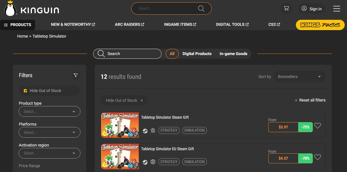The image size is (347, 172).
Task: Click the Tabletop Simulator breadcrumb text
Action: click(x=49, y=36)
